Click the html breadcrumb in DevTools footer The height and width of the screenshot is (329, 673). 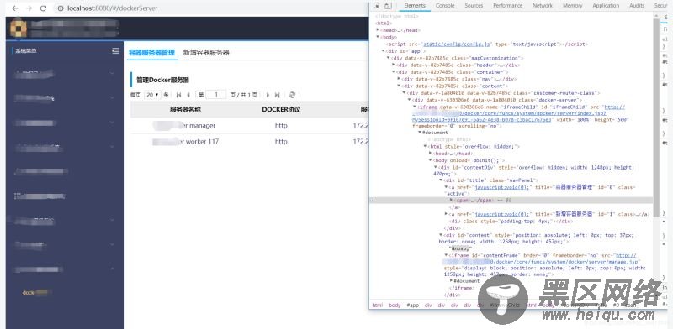(377, 305)
